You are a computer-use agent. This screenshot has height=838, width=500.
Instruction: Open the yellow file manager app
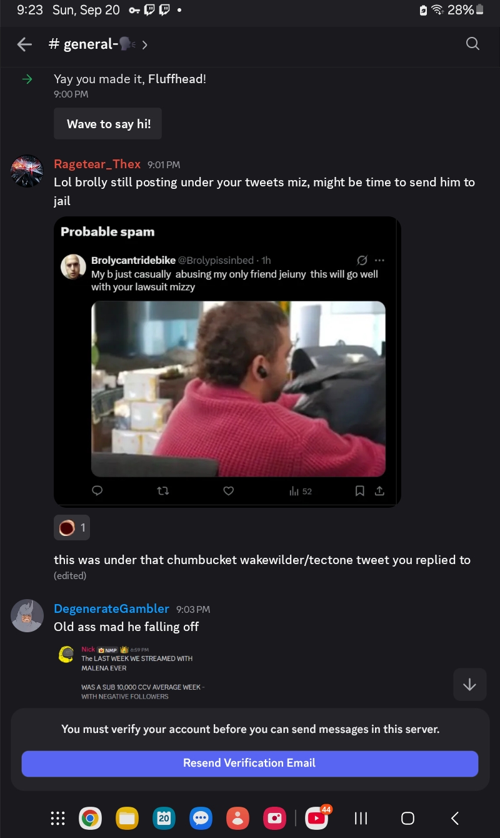(x=127, y=818)
